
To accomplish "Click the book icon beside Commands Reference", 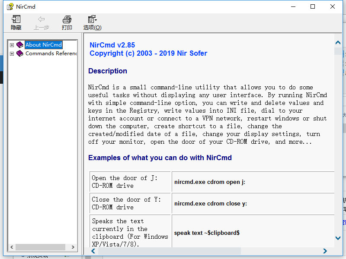I will click(20, 54).
